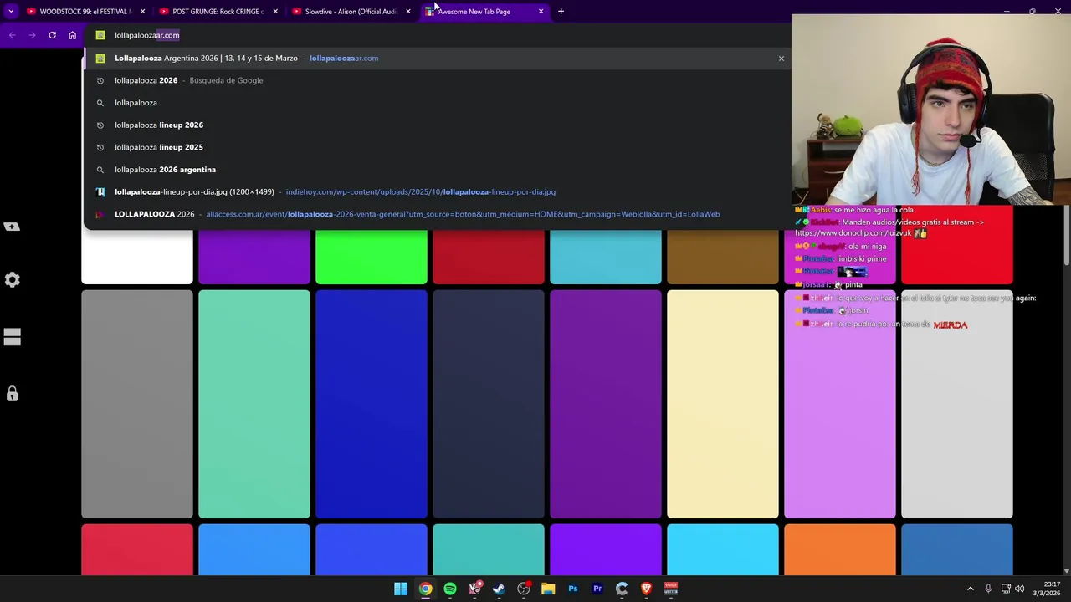This screenshot has width=1071, height=602.
Task: Select 'lollapalooza lineup 2026' suggestion
Action: tap(437, 125)
